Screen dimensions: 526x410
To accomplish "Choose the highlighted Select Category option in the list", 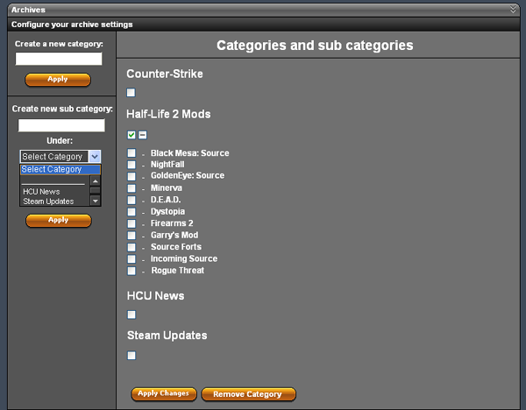I will point(60,169).
